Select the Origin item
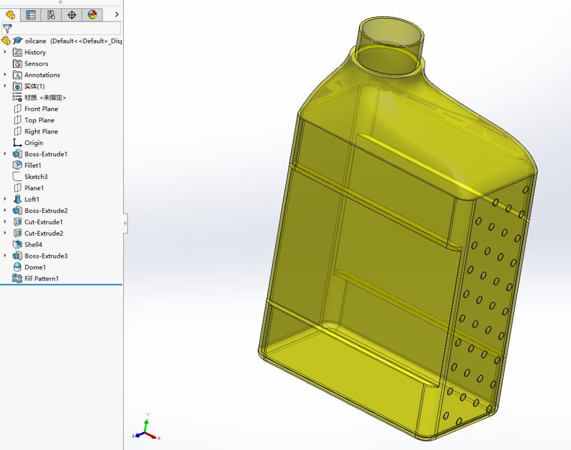Screen dimensions: 571x450 tap(33, 142)
